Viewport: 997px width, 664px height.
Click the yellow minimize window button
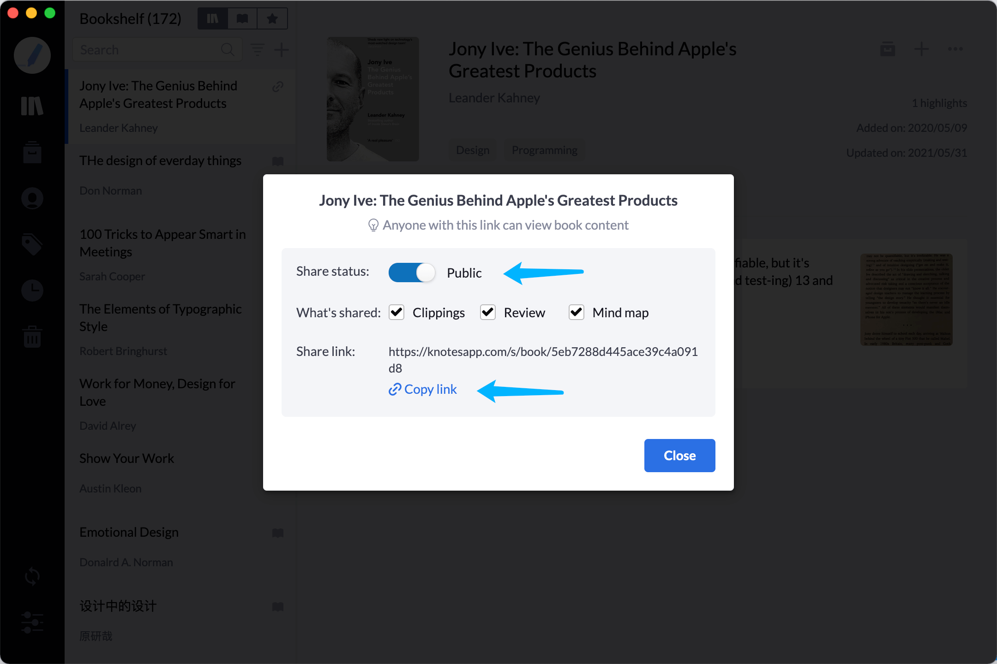31,13
